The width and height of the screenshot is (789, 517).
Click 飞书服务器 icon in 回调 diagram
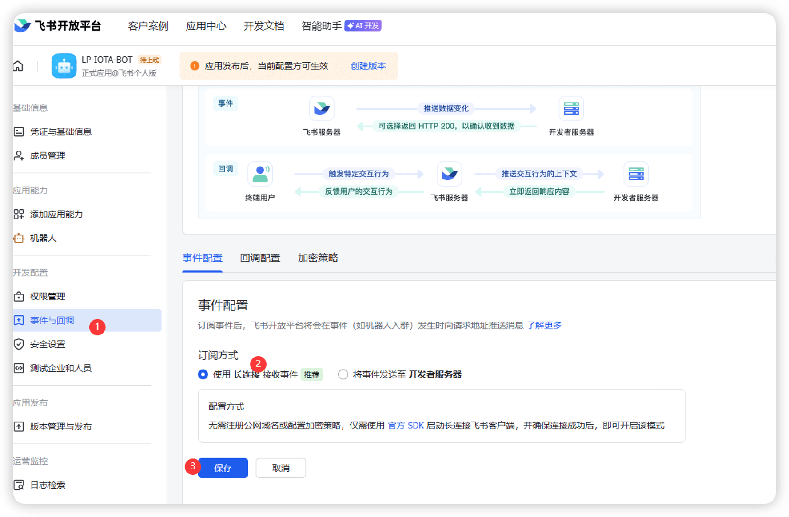coord(449,174)
